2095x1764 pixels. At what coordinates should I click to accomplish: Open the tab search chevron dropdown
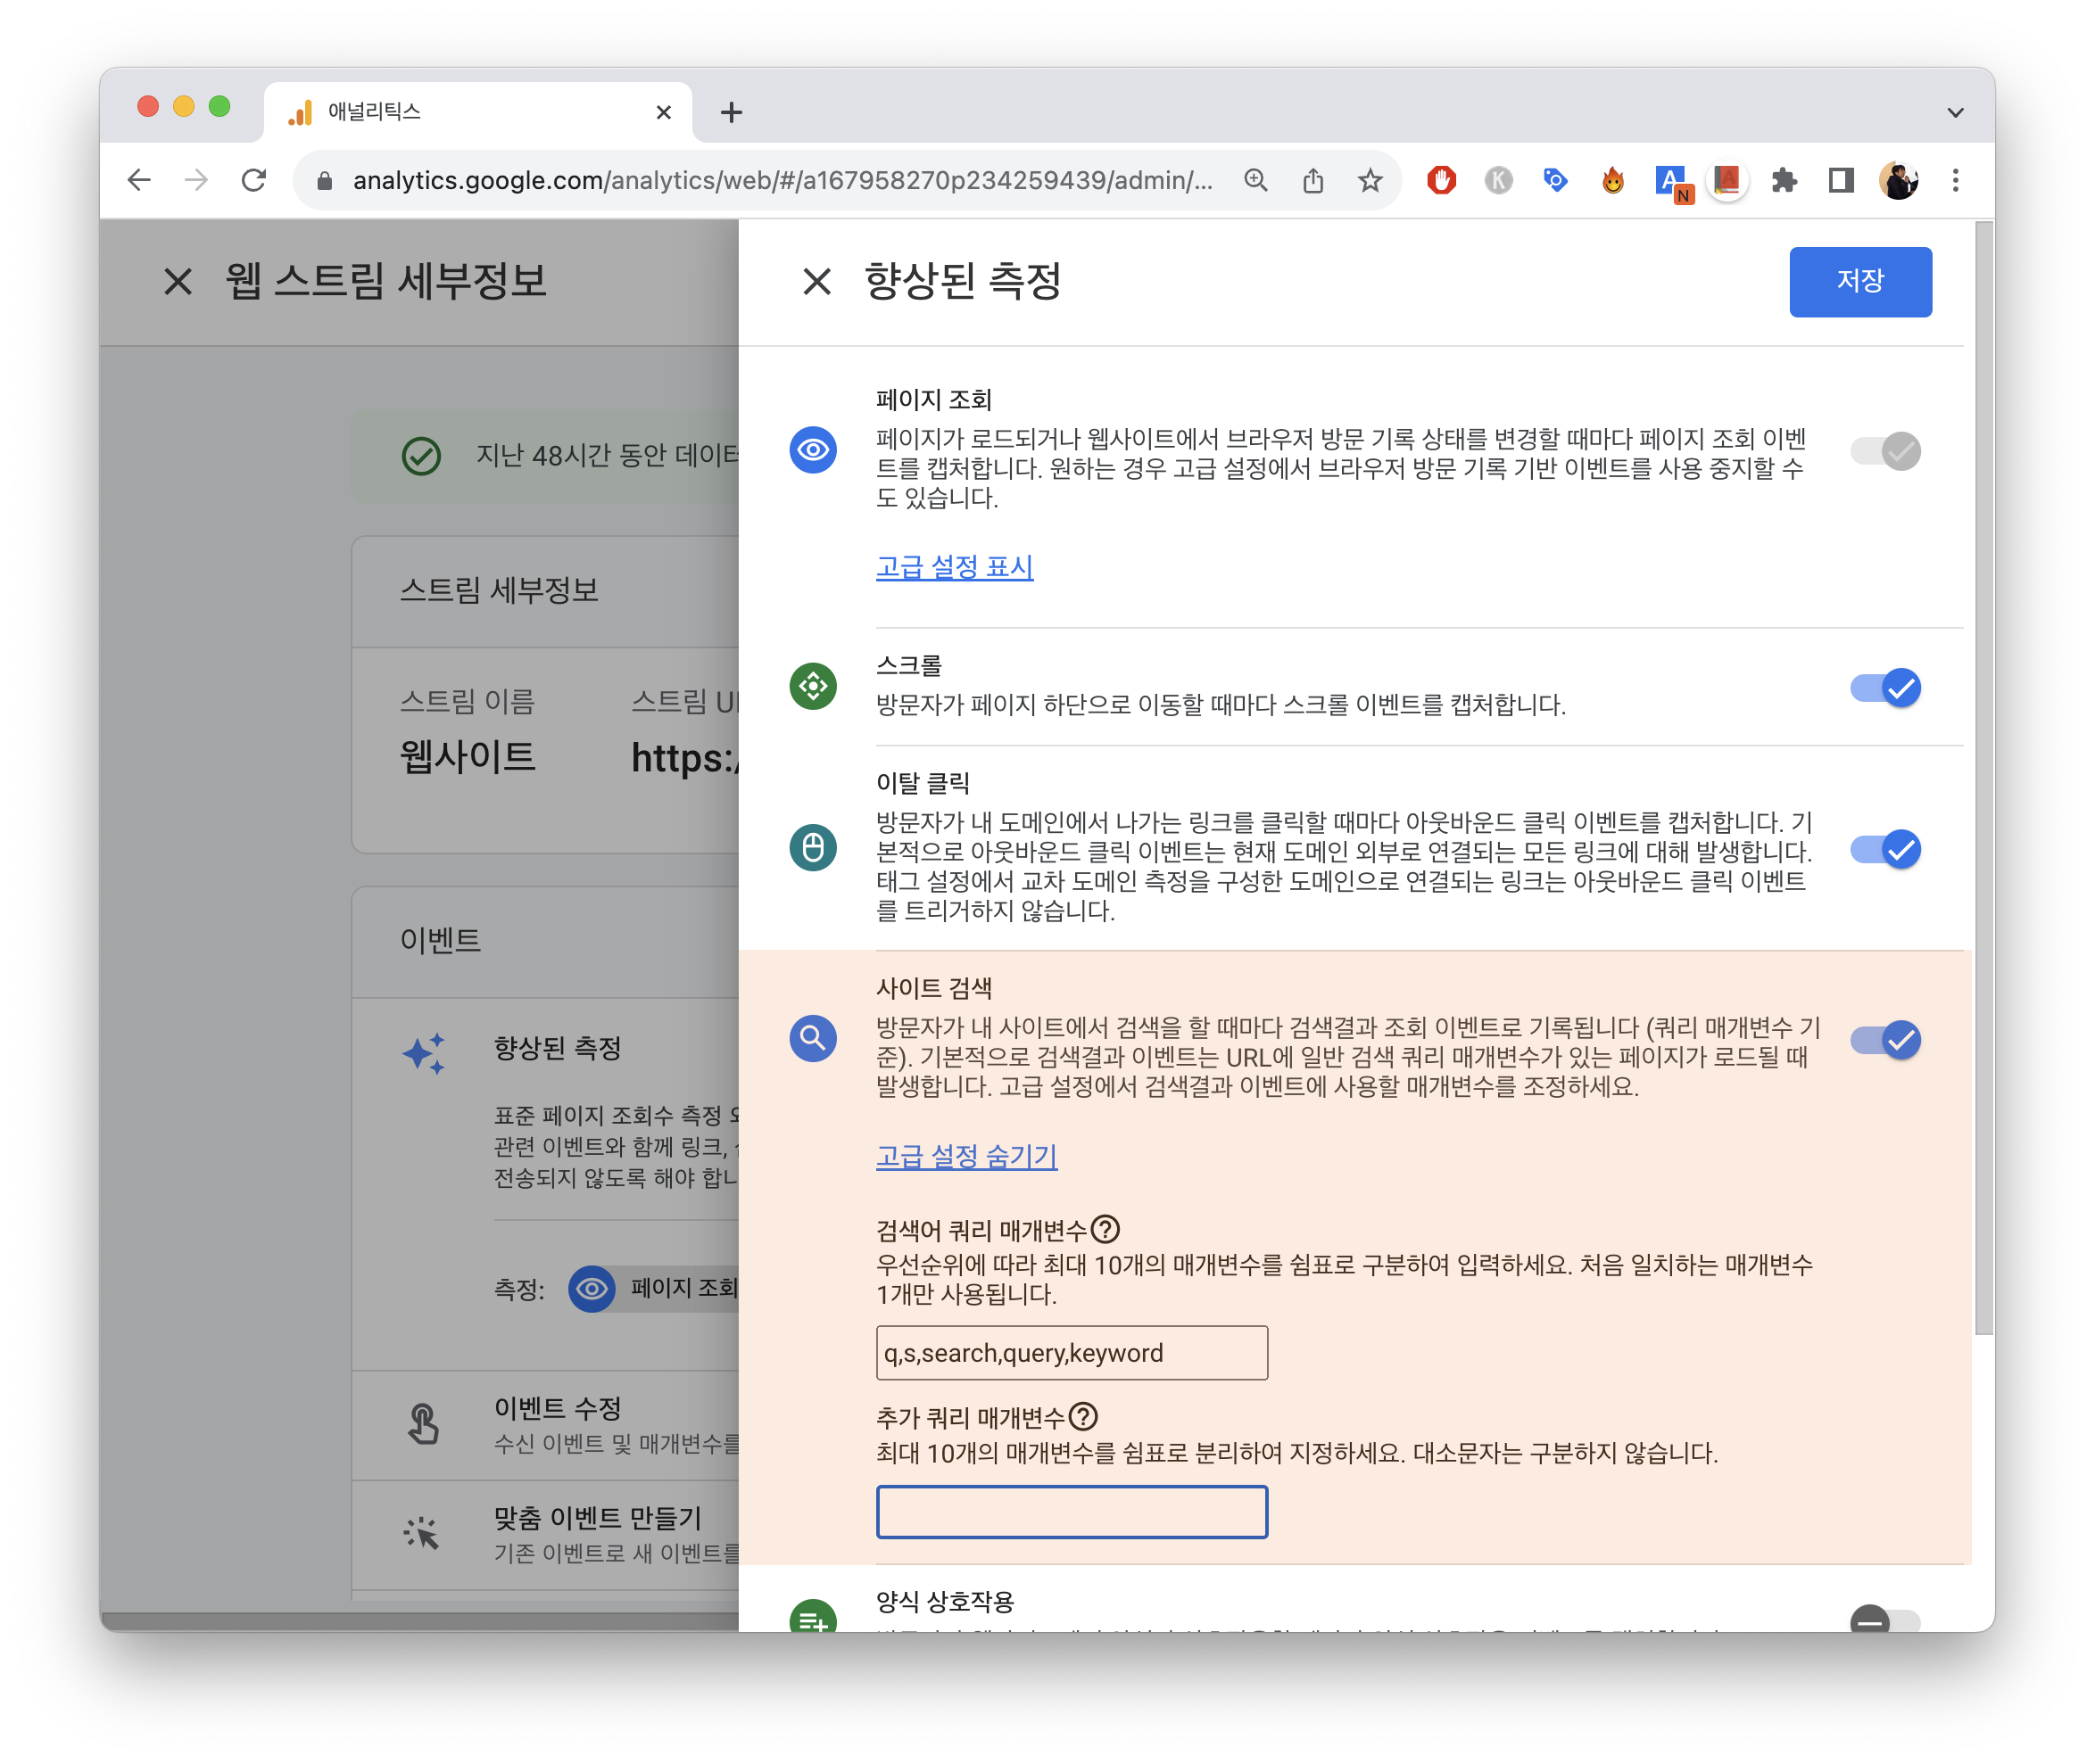(1955, 112)
